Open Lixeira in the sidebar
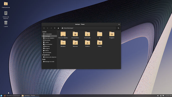Viewport: 172px width, 97px height. coord(49,42)
